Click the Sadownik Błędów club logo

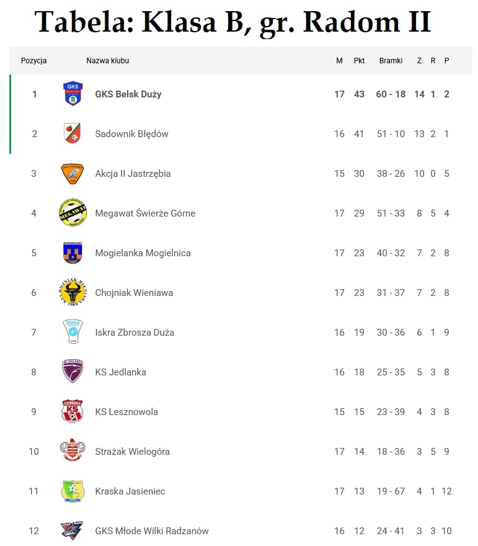(73, 133)
